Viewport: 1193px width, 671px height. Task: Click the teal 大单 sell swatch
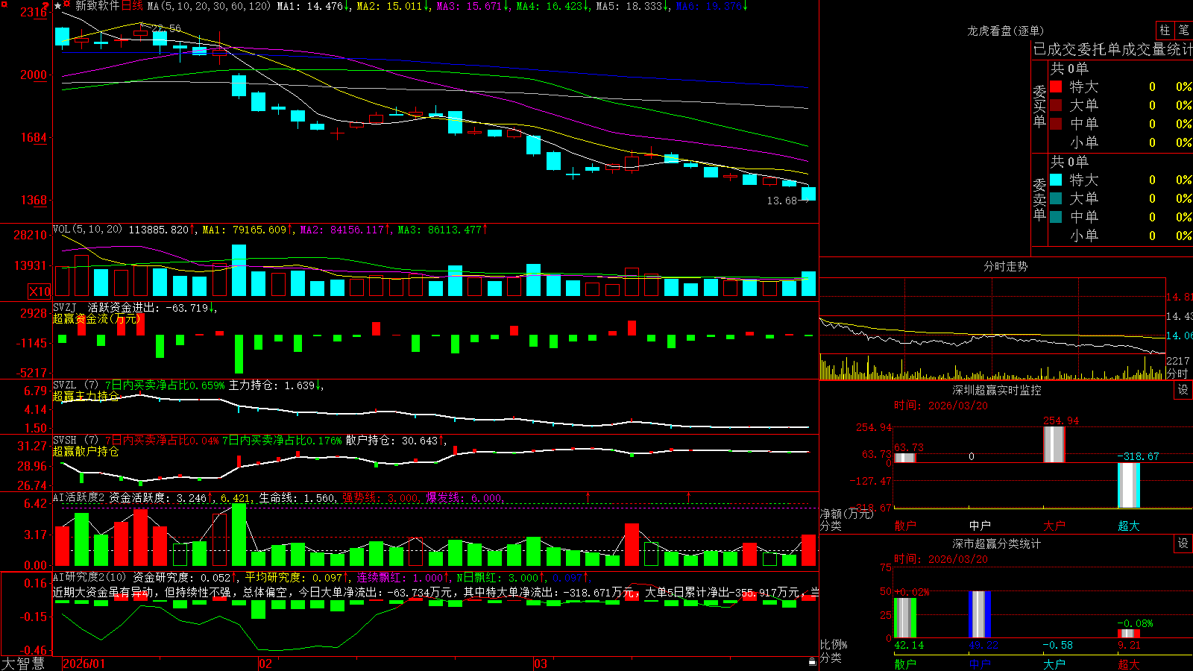(1056, 198)
